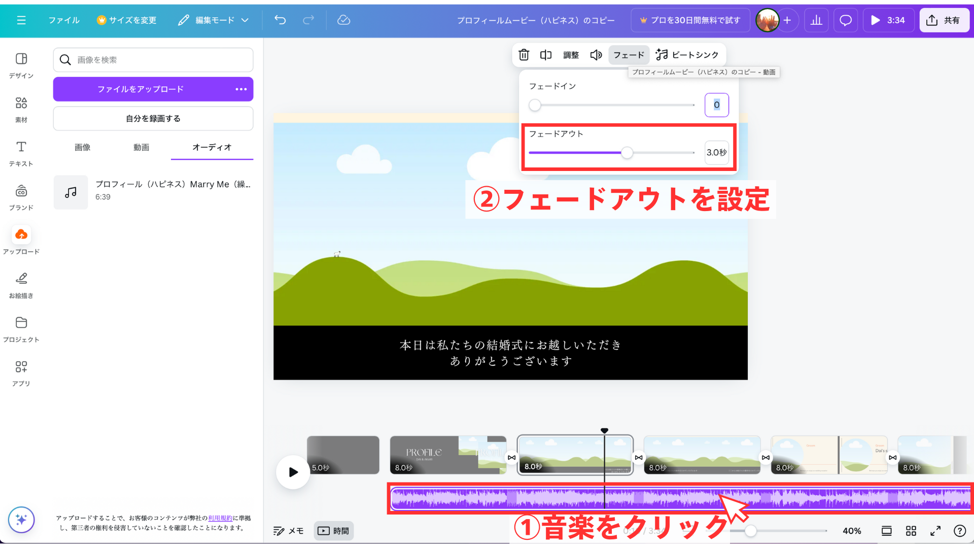Select the 5.0秒 gray timeline clip
The width and height of the screenshot is (974, 548).
(343, 455)
